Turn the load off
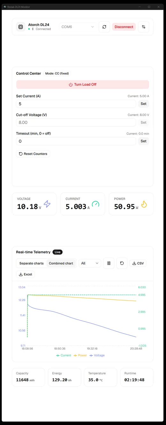This screenshot has width=166, height=425. 83,84
